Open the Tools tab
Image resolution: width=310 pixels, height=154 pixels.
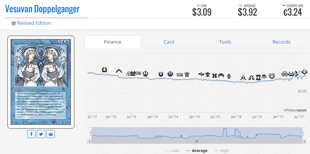225,42
